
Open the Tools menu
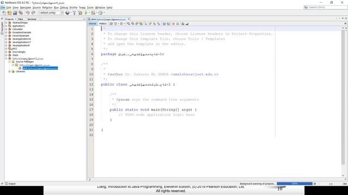[90, 8]
